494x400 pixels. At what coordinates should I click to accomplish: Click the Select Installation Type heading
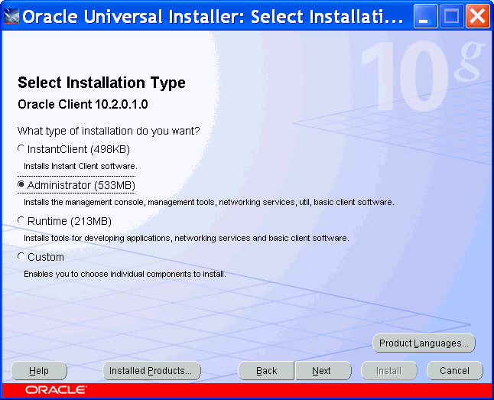(x=101, y=83)
